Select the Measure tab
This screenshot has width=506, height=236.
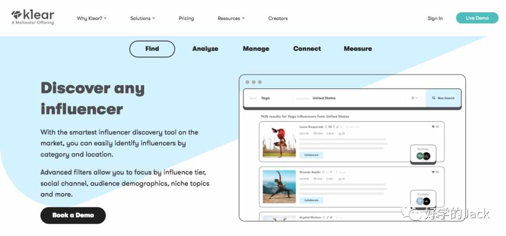tap(358, 49)
